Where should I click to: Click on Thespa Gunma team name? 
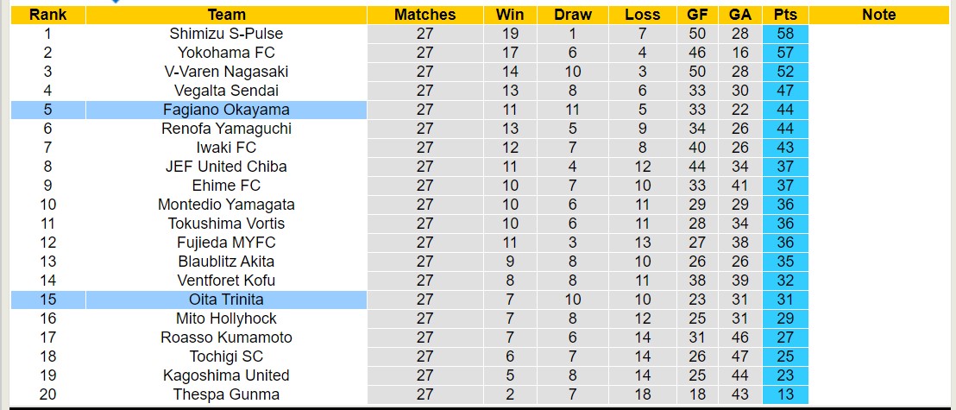click(226, 394)
